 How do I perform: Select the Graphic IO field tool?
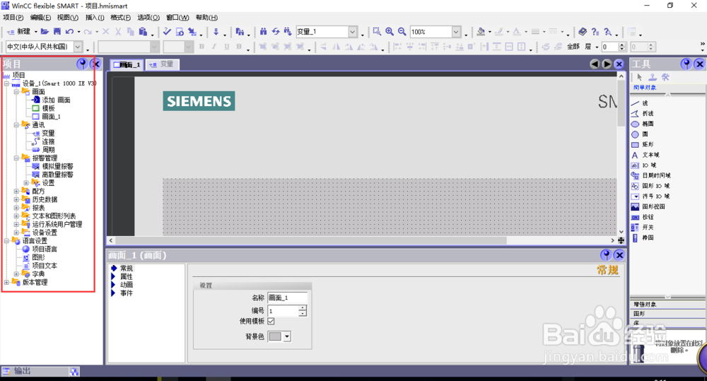coord(650,186)
